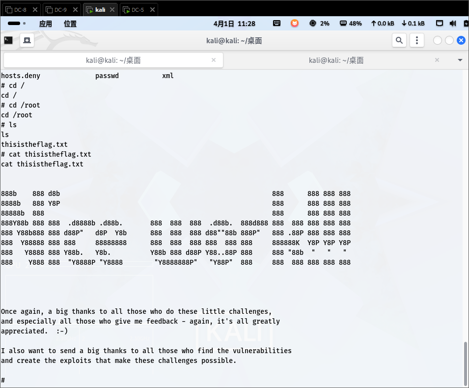Viewport: 469px width, 388px height.
Task: Open the volume speaker icon
Action: [453, 23]
